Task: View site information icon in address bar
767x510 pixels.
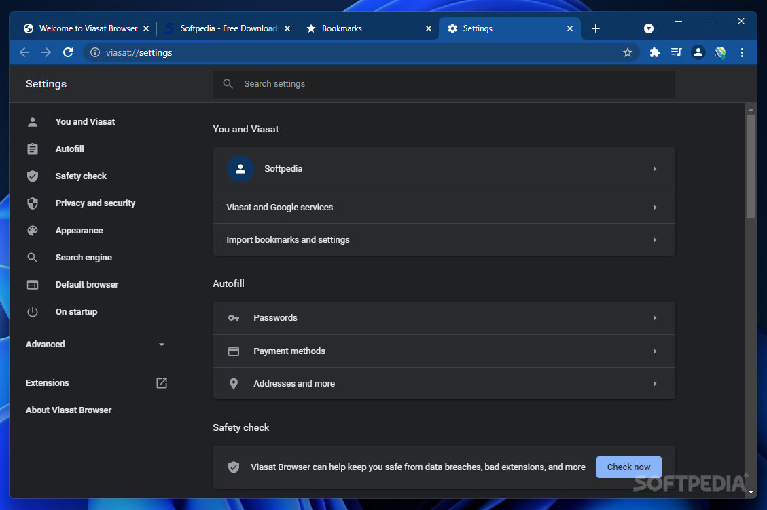Action: pos(95,52)
